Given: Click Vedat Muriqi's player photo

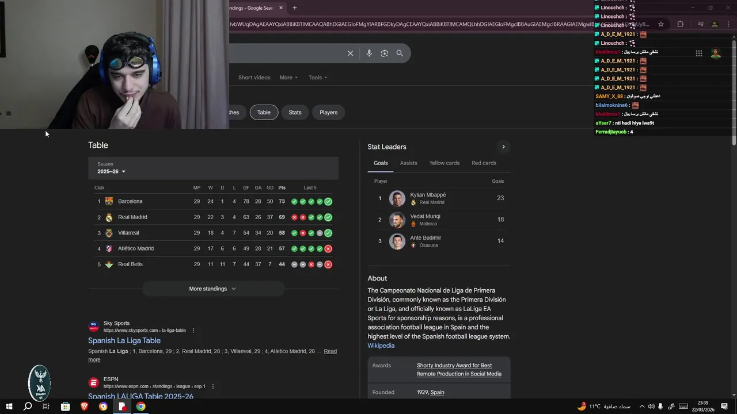Looking at the screenshot, I should pos(397,220).
